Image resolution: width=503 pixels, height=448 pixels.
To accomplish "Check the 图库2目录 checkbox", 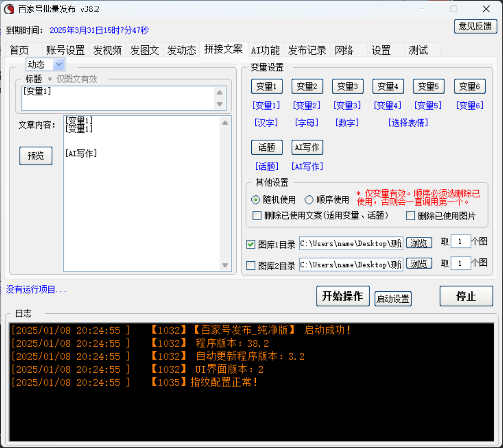I will click(251, 265).
